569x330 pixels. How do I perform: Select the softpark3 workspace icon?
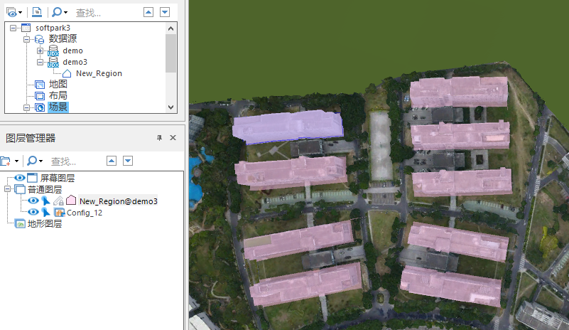(x=26, y=28)
